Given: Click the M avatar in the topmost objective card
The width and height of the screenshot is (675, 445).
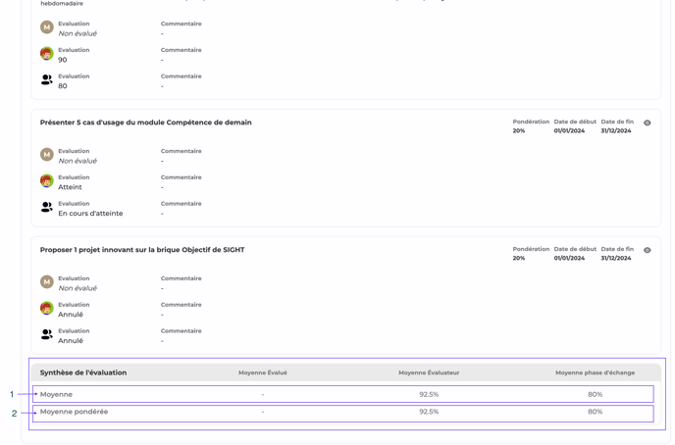Looking at the screenshot, I should tap(46, 27).
